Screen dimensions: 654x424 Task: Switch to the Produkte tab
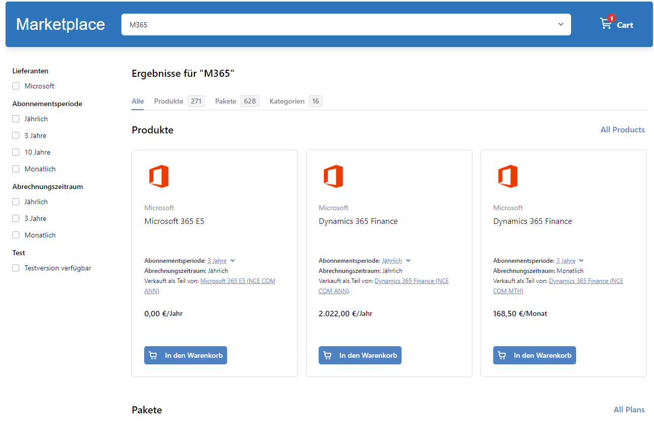168,101
